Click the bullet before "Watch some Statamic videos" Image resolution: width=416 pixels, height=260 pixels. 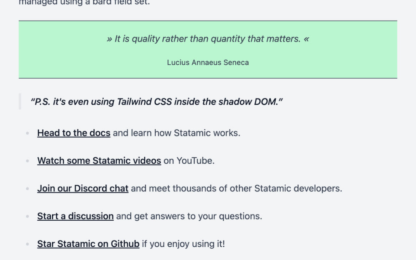[28, 161]
